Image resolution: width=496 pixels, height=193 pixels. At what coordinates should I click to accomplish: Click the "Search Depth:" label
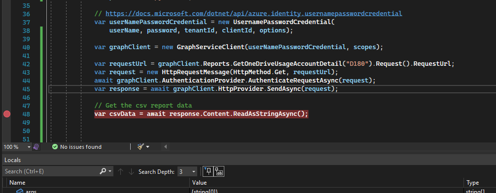pyautogui.click(x=156, y=171)
